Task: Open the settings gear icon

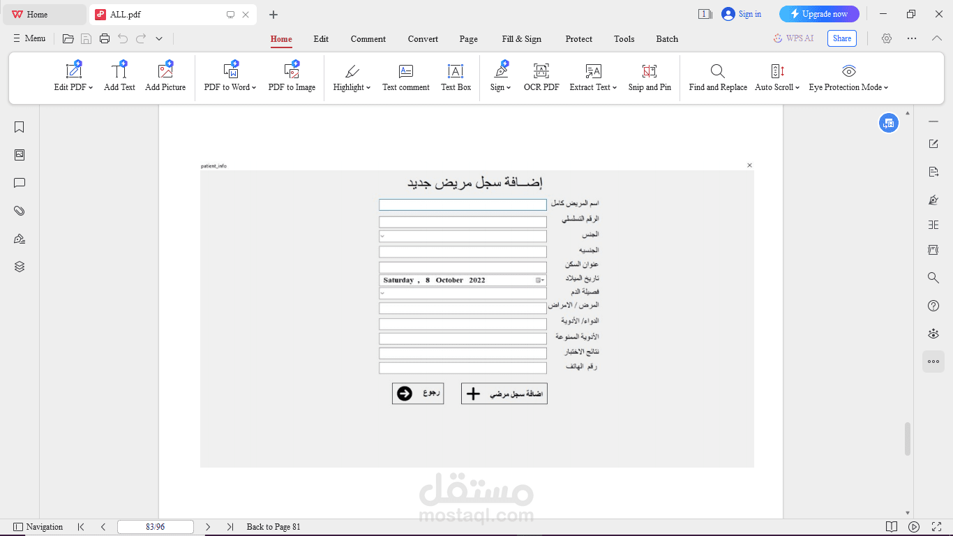Action: (887, 39)
